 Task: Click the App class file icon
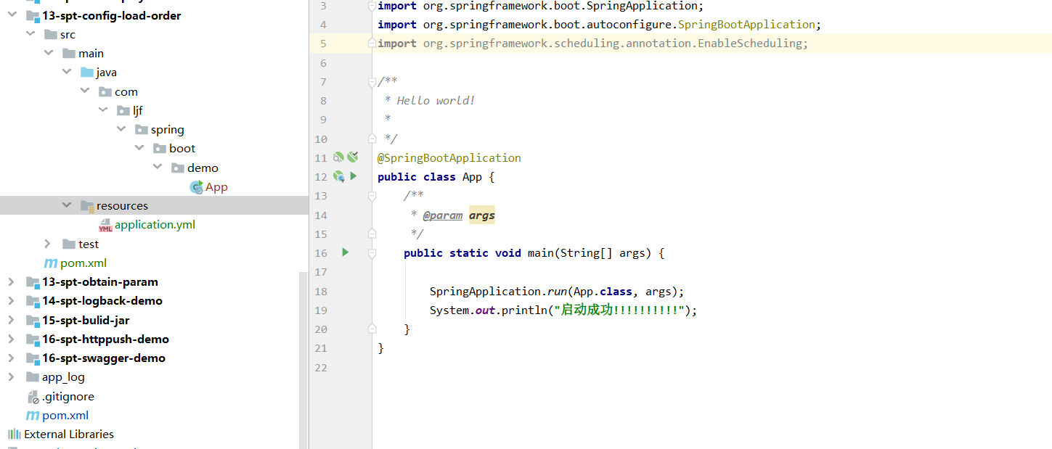[197, 187]
